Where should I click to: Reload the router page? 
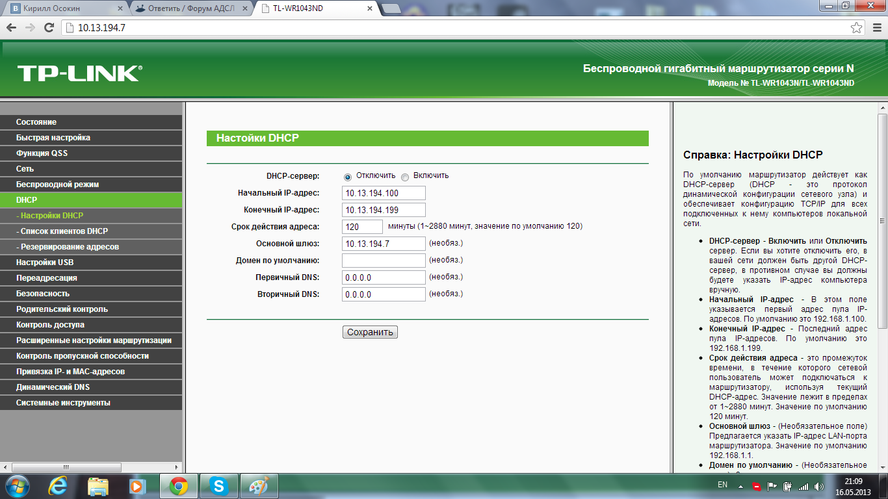[49, 27]
